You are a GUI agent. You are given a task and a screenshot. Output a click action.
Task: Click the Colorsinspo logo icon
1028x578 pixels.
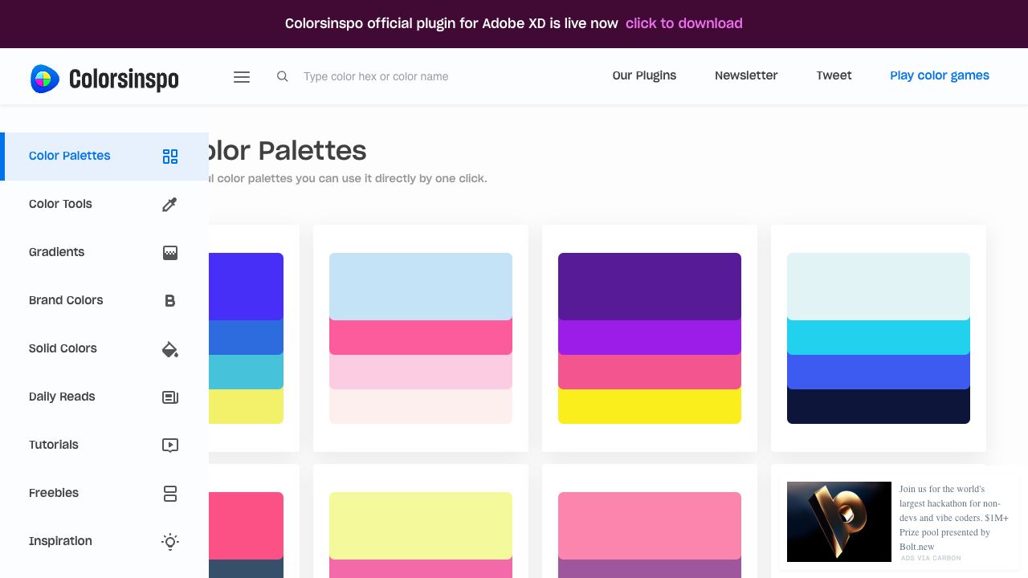(x=45, y=79)
